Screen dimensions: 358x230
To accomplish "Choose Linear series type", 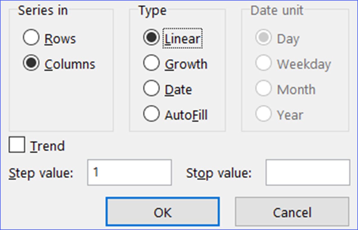I will (x=151, y=38).
